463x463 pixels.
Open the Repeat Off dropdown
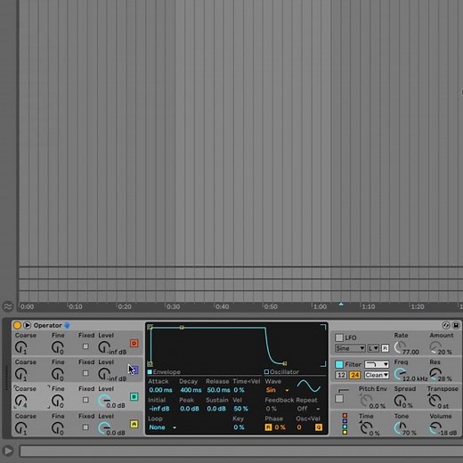click(x=308, y=409)
